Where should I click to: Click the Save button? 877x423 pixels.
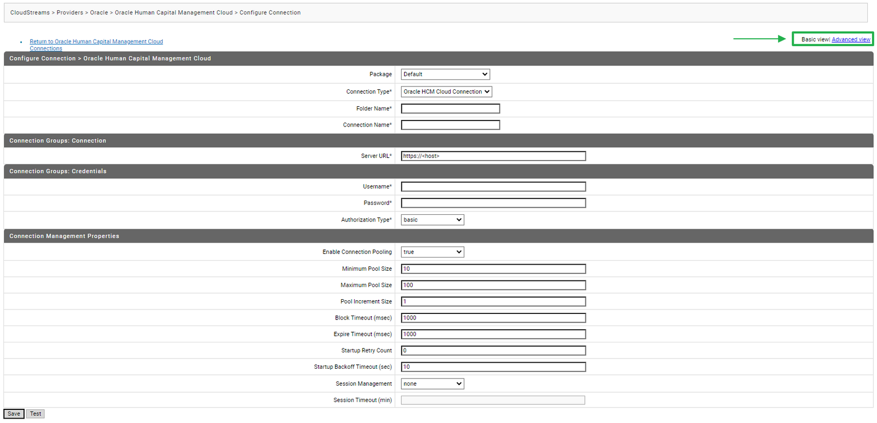coord(14,414)
